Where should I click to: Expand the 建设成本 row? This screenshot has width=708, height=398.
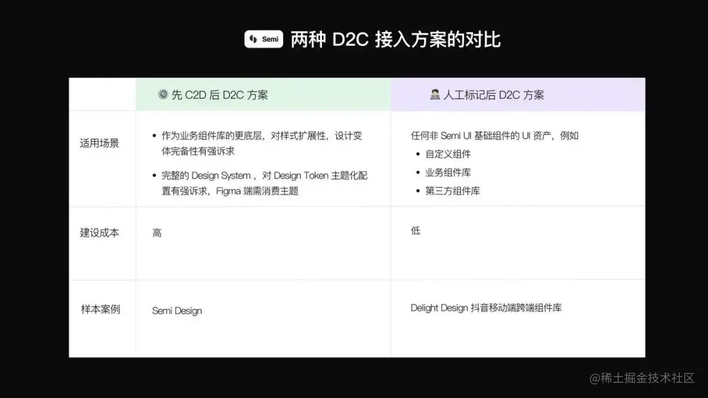click(x=102, y=233)
